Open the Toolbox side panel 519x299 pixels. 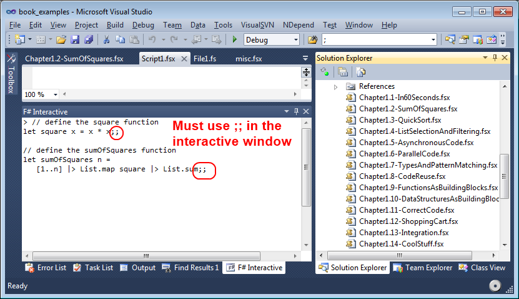pyautogui.click(x=11, y=74)
